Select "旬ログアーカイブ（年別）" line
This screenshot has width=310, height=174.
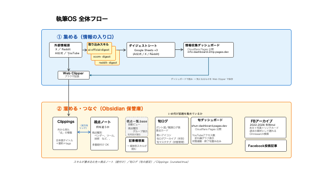[x=170, y=139]
